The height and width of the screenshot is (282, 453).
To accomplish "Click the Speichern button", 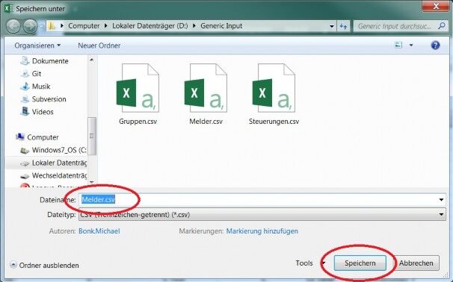I will click(360, 263).
